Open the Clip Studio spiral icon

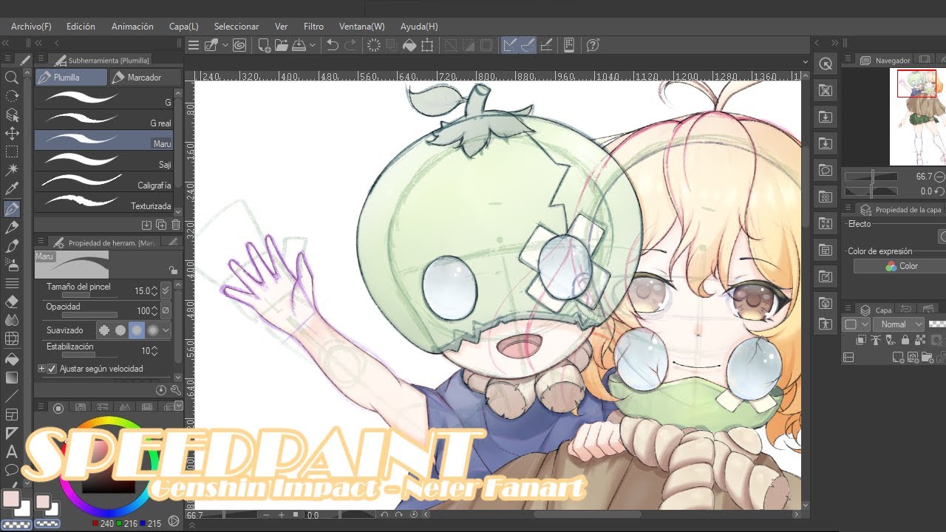[x=239, y=46]
